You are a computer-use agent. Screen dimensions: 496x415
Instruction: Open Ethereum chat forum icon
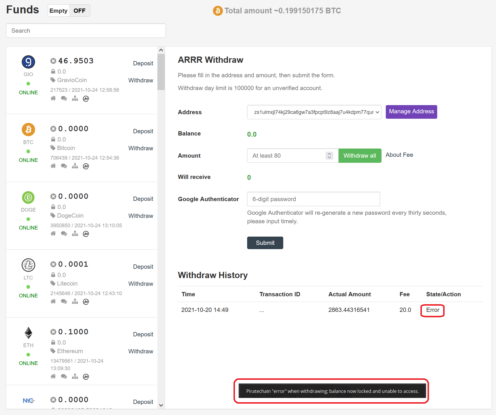tap(64, 376)
